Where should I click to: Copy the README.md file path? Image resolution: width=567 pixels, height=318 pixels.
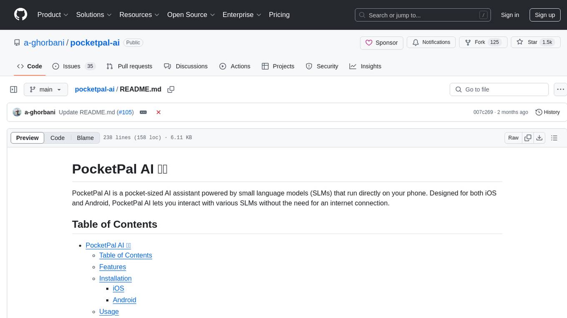pos(171,89)
